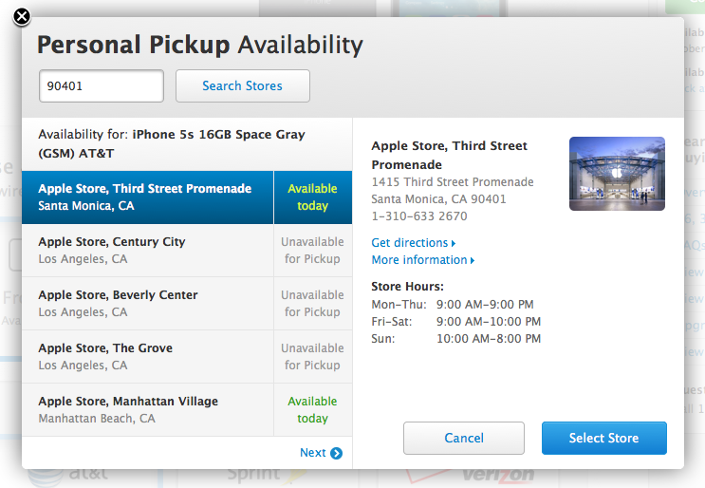Select Apple Store, Beverly Center
This screenshot has height=488, width=705.
coord(147,303)
